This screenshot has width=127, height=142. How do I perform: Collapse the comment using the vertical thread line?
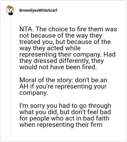click(x=10, y=76)
